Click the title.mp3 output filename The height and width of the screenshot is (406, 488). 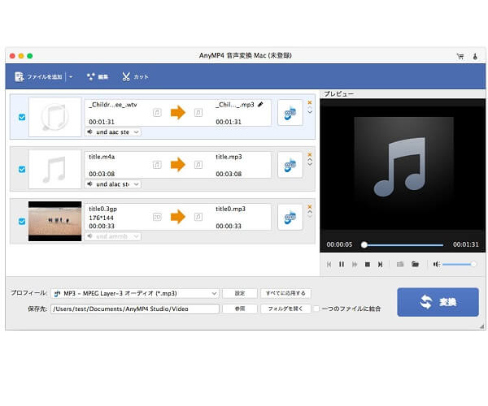[x=229, y=157]
